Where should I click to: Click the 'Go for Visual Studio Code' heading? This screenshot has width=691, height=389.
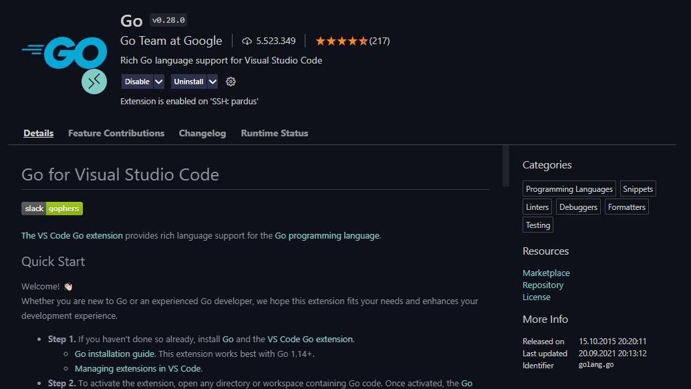(120, 174)
